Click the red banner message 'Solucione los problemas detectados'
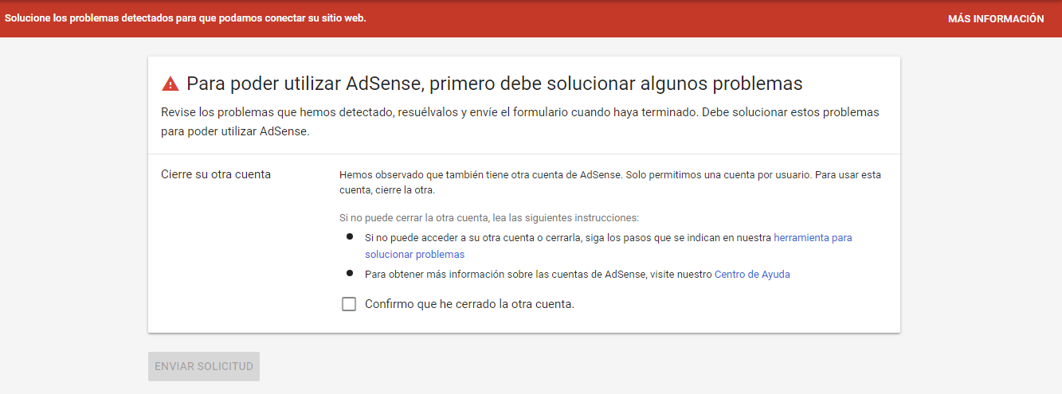 tap(186, 18)
